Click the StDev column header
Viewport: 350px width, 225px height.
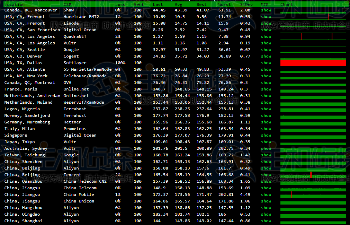[x=246, y=5]
